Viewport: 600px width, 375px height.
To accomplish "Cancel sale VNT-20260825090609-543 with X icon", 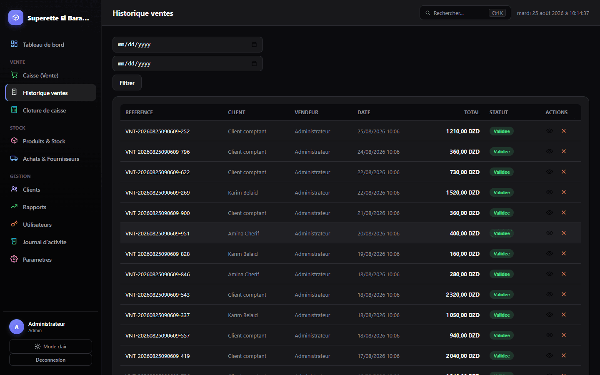I will (564, 294).
